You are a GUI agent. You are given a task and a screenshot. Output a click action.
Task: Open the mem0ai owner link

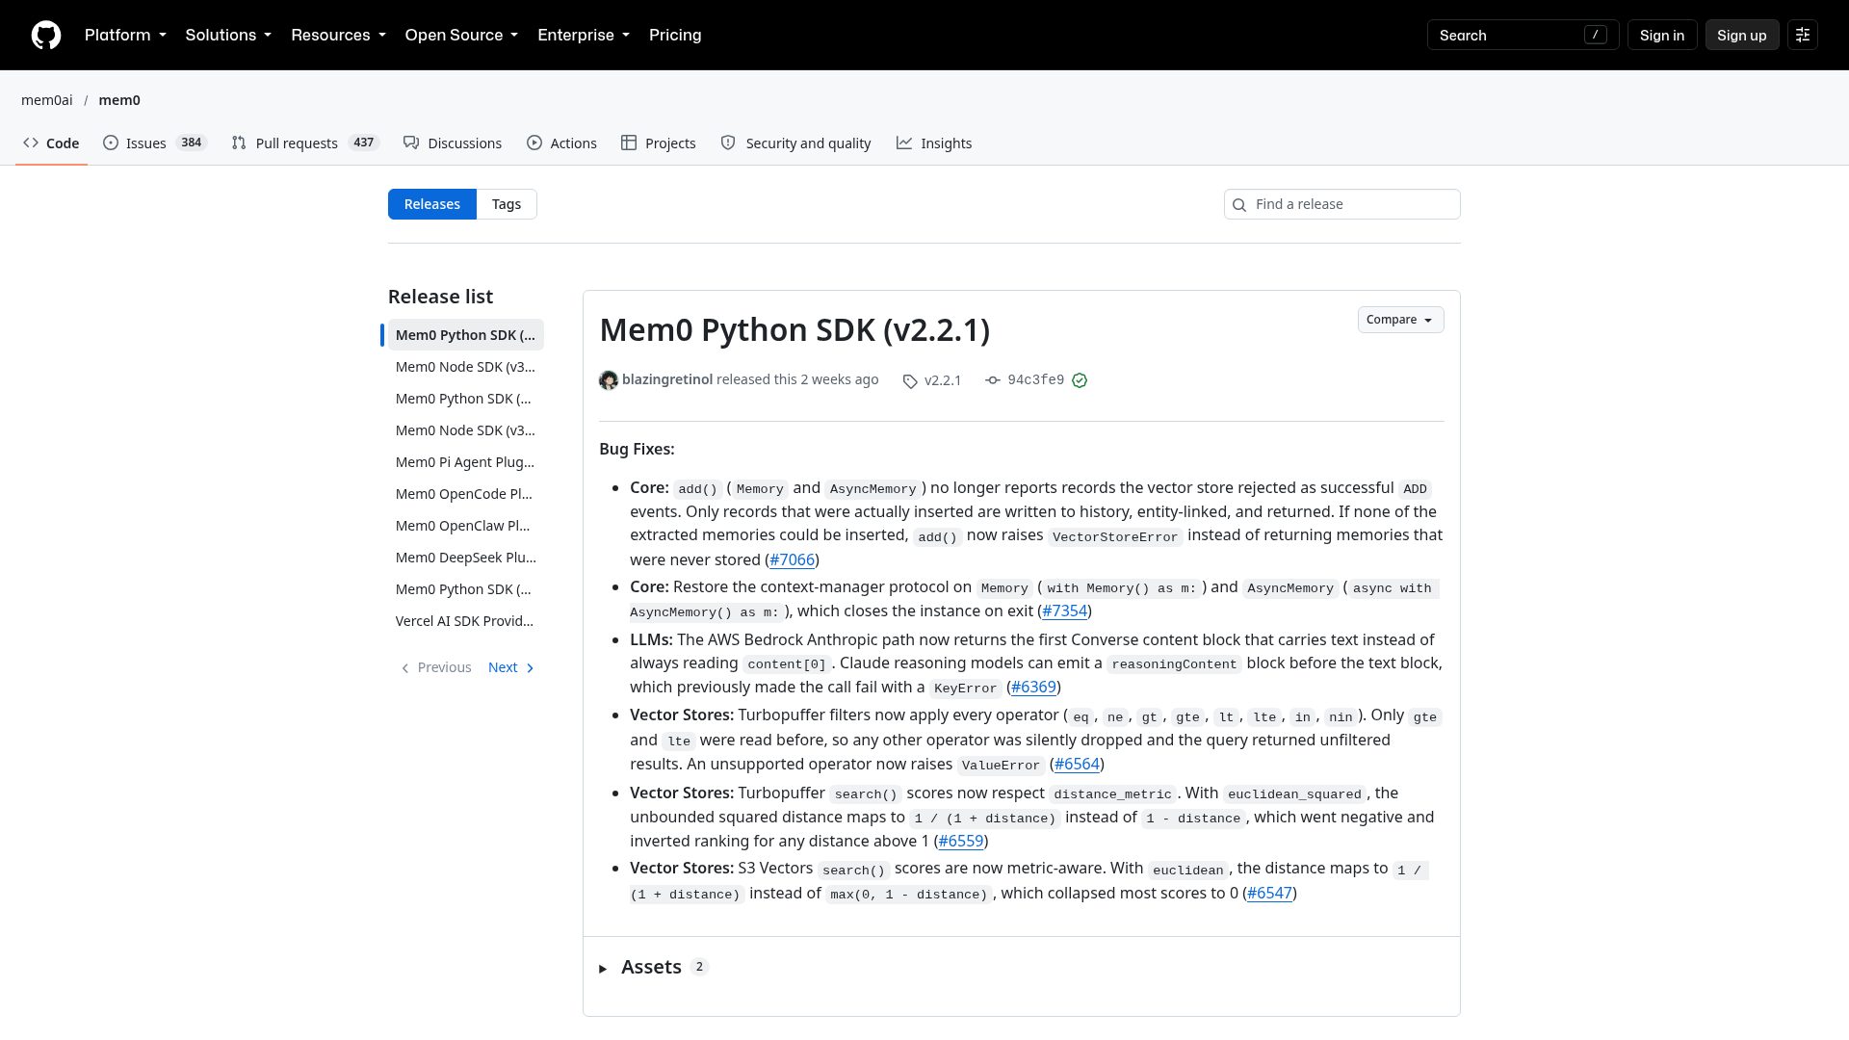[x=47, y=100]
